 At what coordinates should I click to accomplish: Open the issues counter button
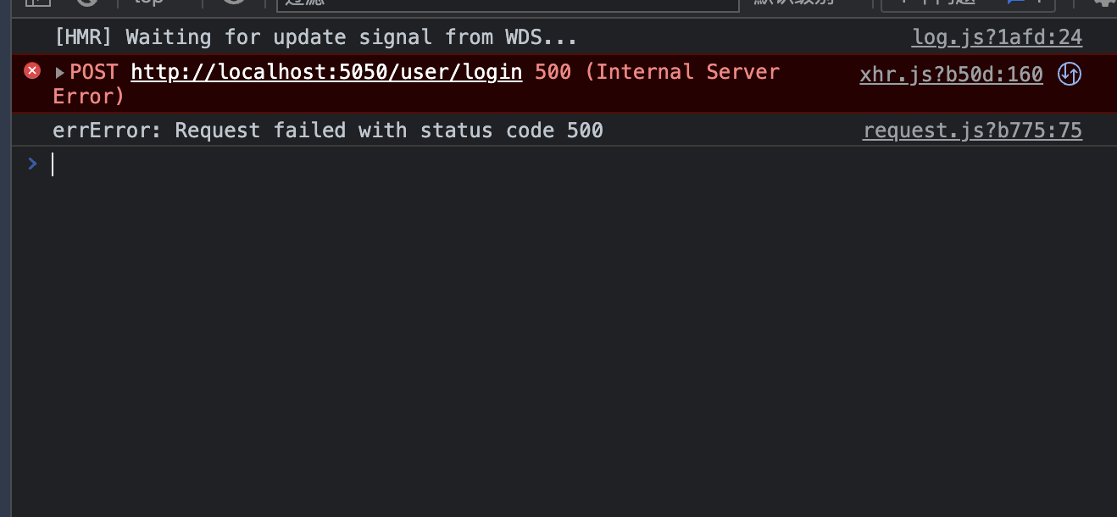tap(967, 3)
